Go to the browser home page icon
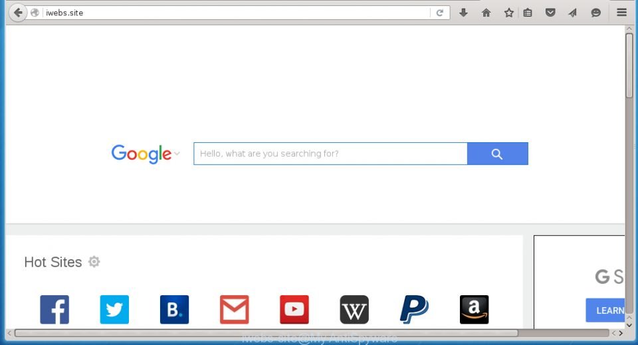This screenshot has width=638, height=345. [x=486, y=13]
